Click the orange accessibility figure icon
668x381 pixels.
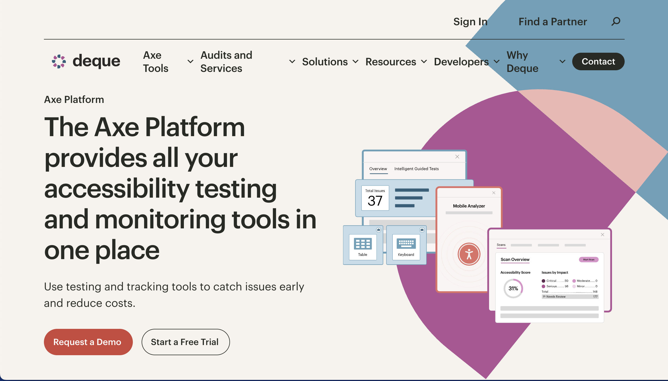pos(469,254)
